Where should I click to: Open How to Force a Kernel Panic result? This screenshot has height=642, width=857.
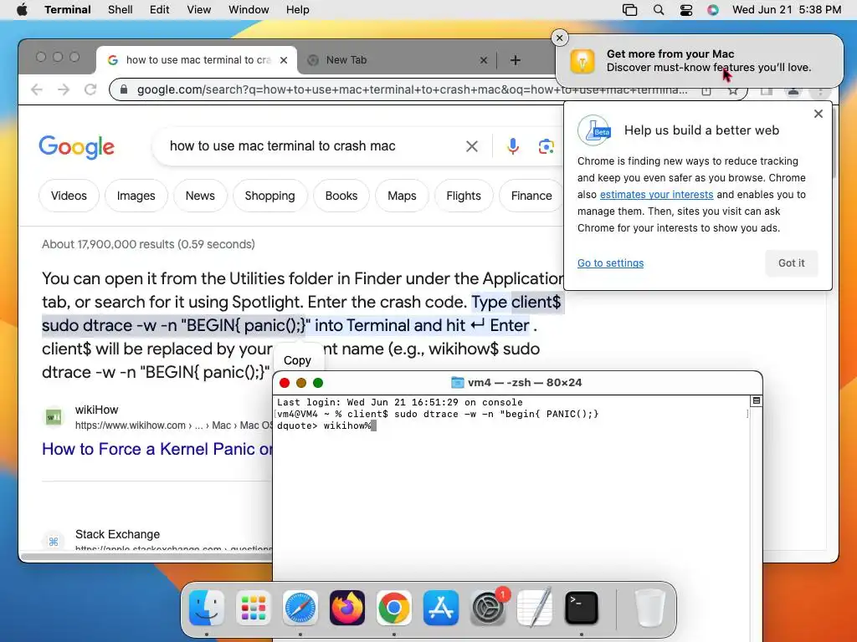(x=157, y=449)
